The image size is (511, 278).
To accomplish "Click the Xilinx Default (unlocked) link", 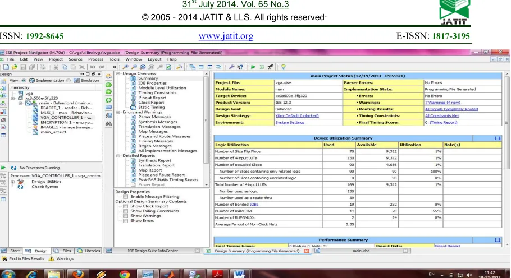I will (297, 116).
